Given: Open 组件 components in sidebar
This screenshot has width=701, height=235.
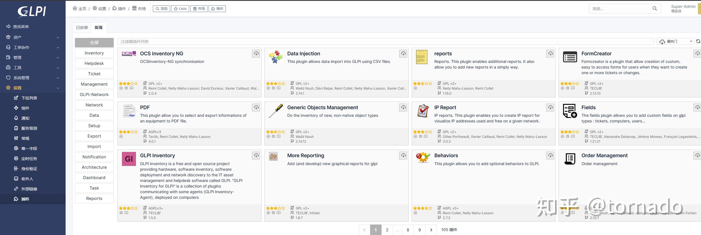Looking at the screenshot, I should point(25,108).
